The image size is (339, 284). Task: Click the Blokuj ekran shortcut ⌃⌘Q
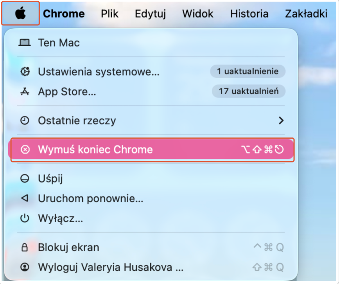(x=269, y=247)
